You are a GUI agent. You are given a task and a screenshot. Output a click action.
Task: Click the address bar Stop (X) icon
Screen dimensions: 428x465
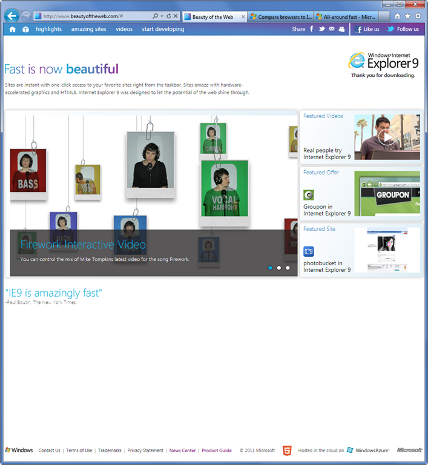pyautogui.click(x=176, y=16)
